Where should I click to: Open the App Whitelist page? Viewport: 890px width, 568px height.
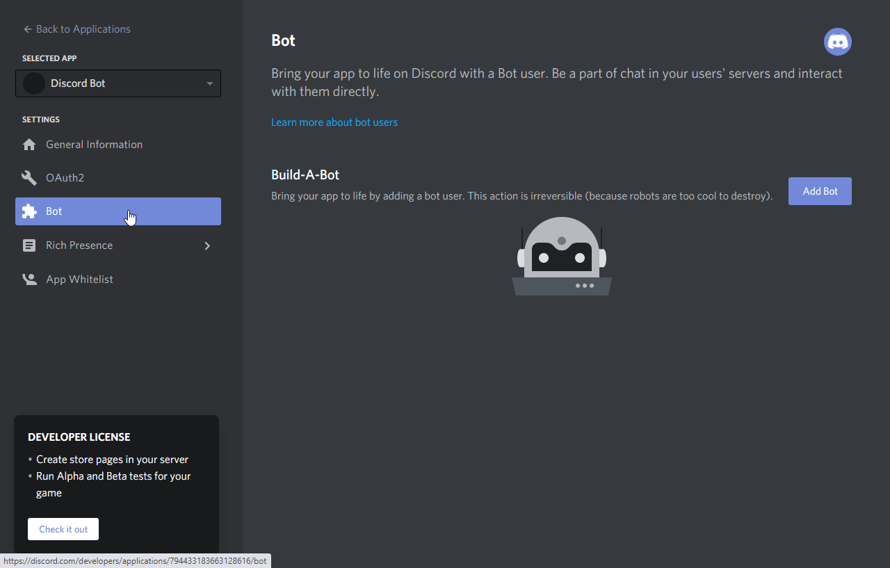[118, 279]
